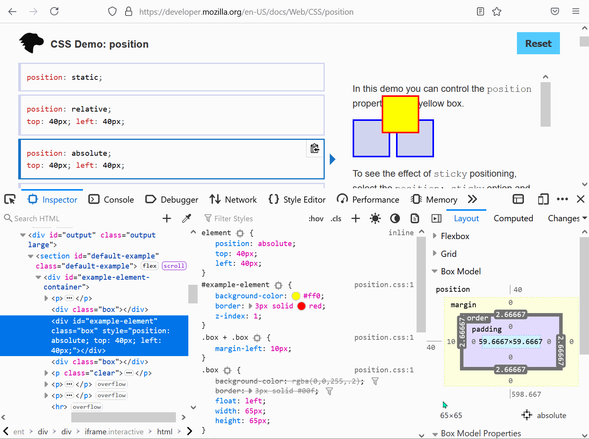589x439 pixels.
Task: Open the eyedropper color picker
Action: pos(187,218)
